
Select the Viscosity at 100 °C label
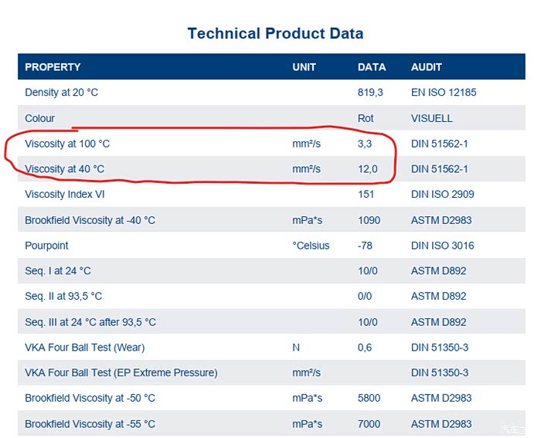67,144
